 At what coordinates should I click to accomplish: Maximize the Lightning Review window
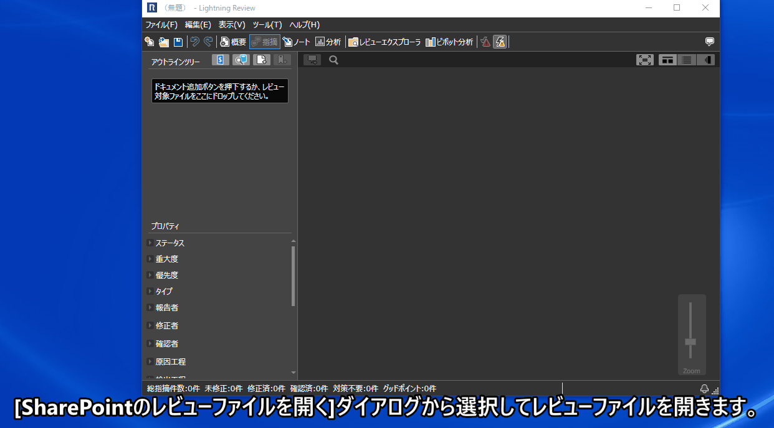tap(677, 8)
